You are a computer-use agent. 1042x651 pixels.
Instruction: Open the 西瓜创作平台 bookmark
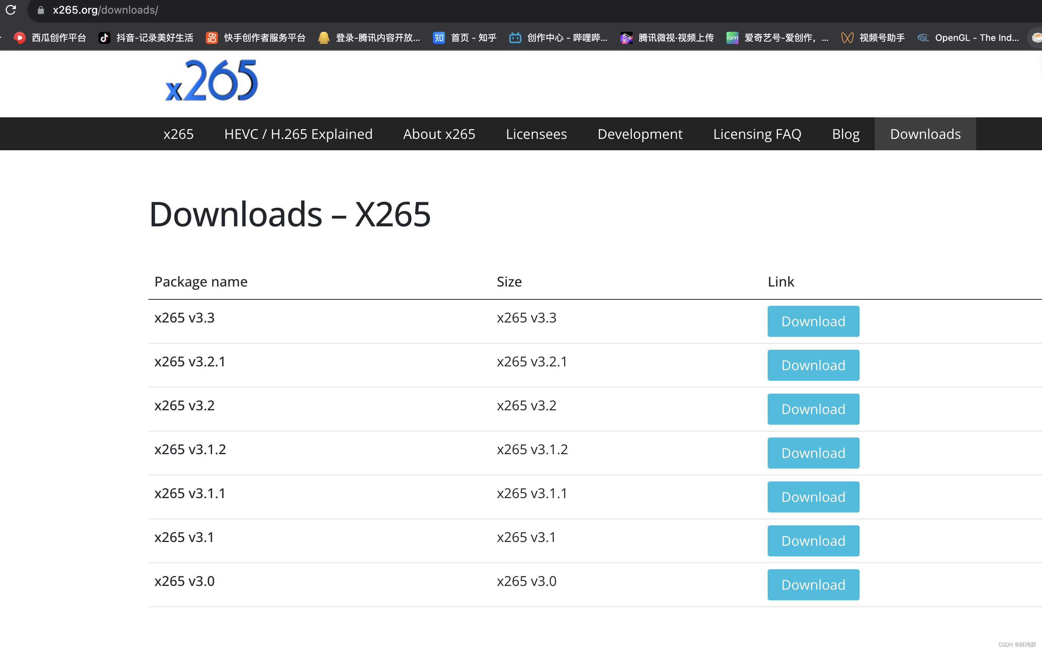pyautogui.click(x=50, y=38)
